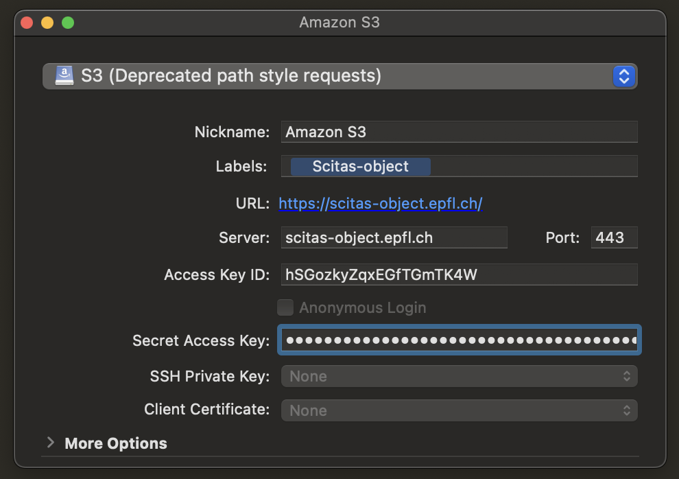Viewport: 679px width, 479px height.
Task: Click the SSH Private Key label
Action: point(210,376)
